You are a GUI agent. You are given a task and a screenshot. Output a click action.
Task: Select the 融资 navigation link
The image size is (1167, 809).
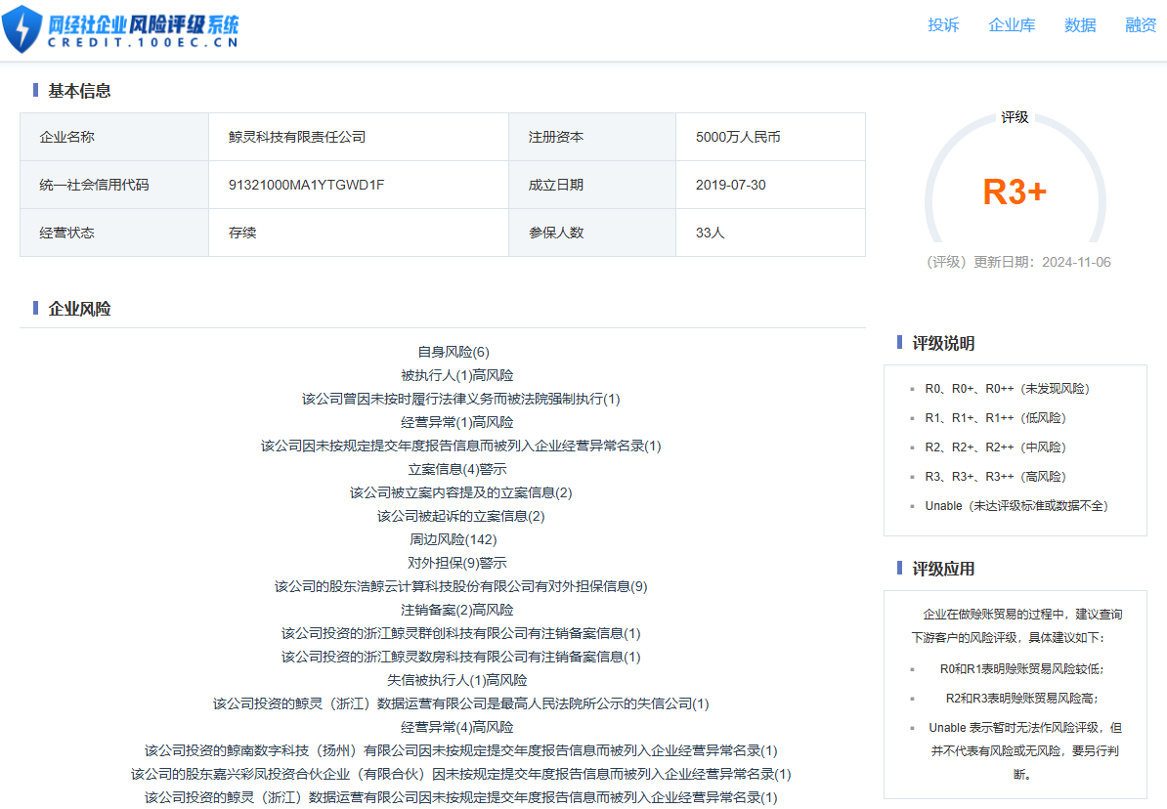click(1141, 25)
